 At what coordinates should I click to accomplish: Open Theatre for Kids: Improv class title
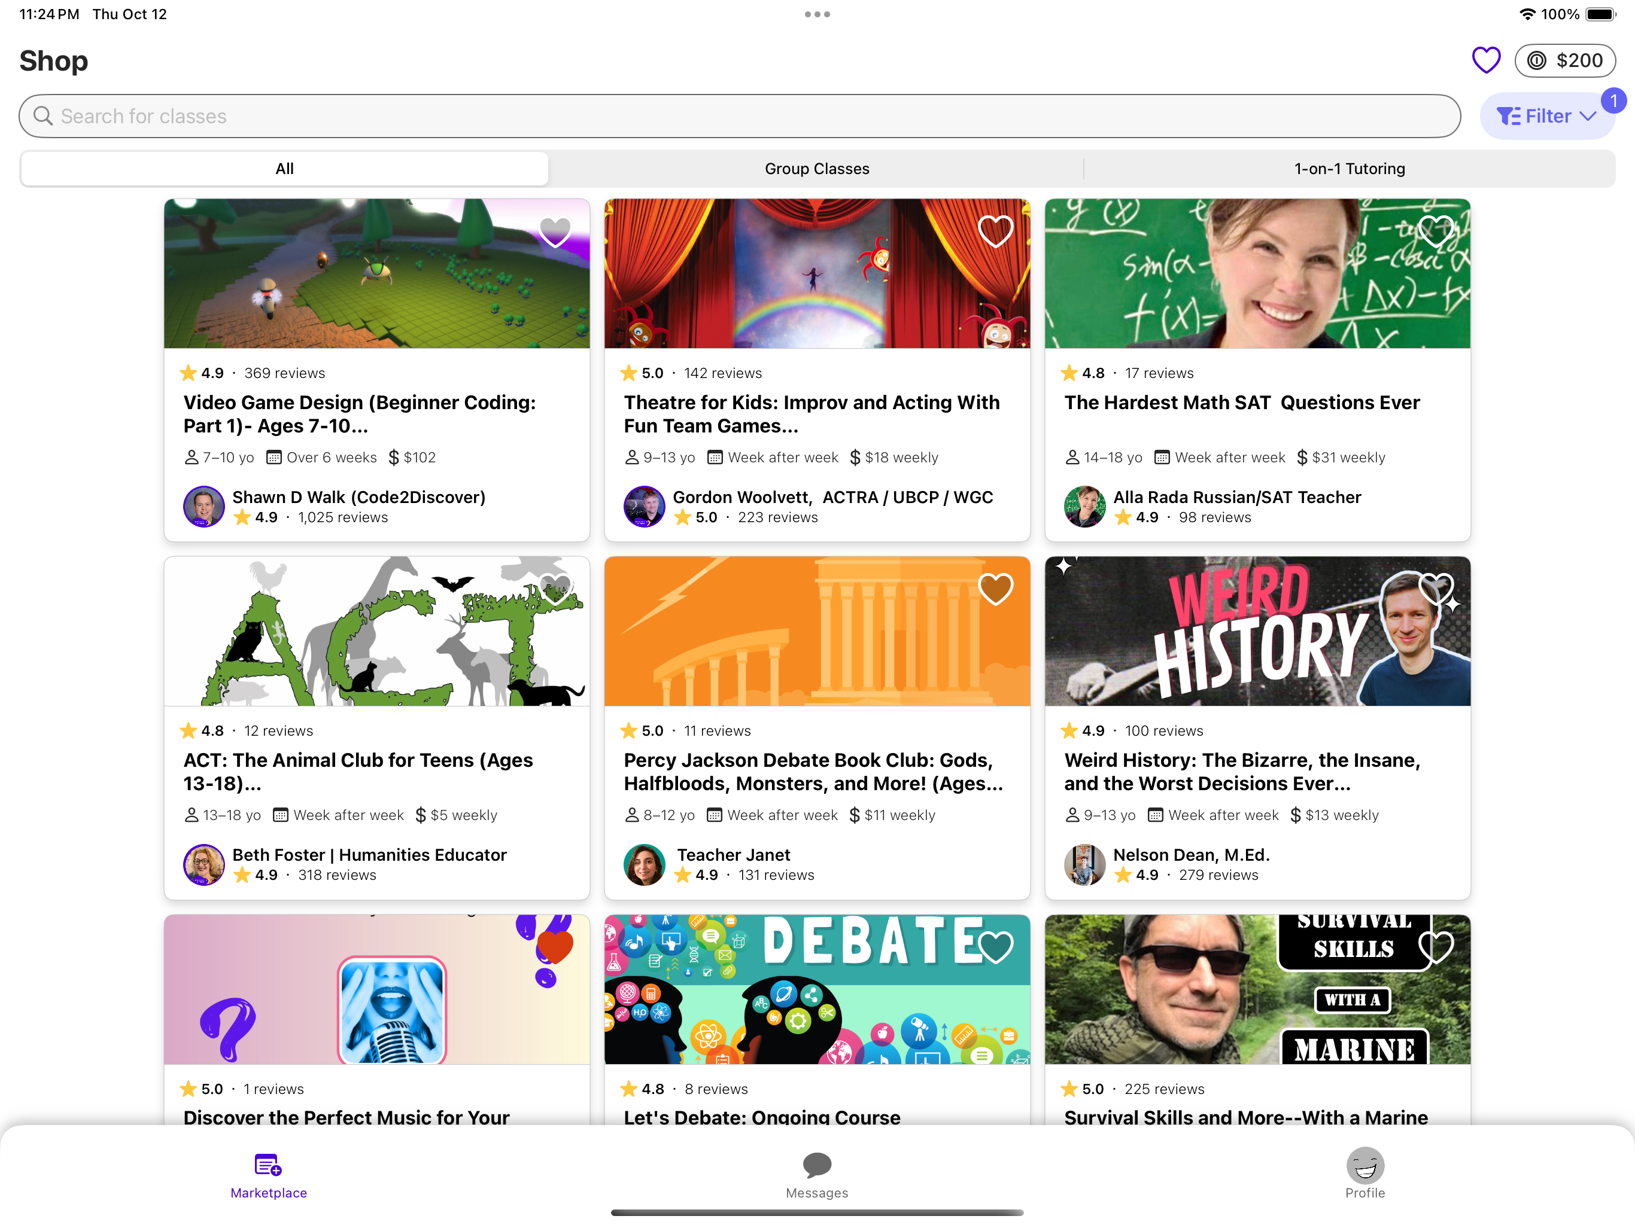pos(812,414)
